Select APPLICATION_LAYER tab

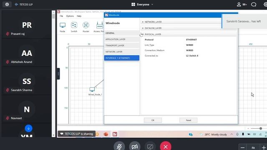[x=122, y=39]
